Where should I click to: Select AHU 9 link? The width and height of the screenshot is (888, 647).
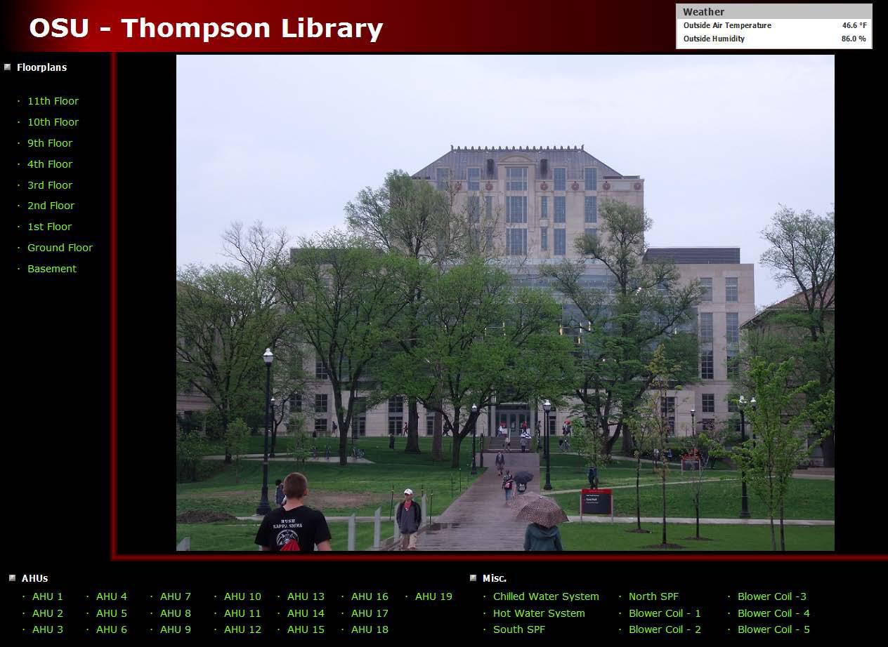pyautogui.click(x=176, y=629)
